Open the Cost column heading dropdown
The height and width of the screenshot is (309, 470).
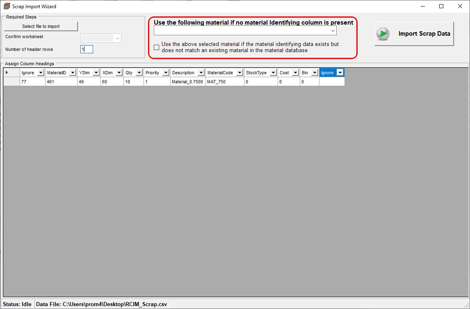pos(295,73)
